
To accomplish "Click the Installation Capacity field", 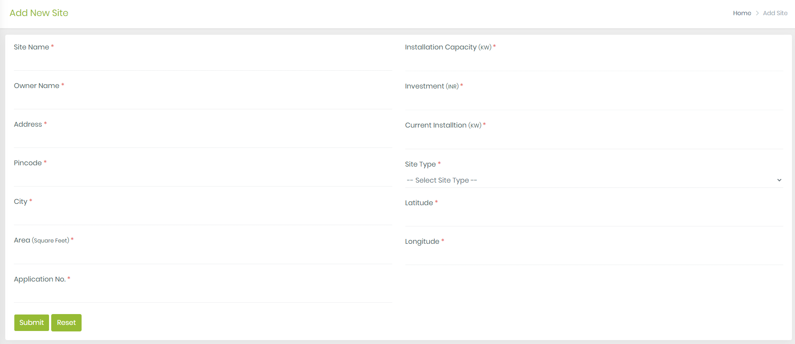I will pos(594,62).
